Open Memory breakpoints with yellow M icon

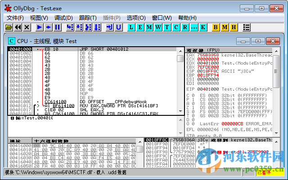point(225,27)
